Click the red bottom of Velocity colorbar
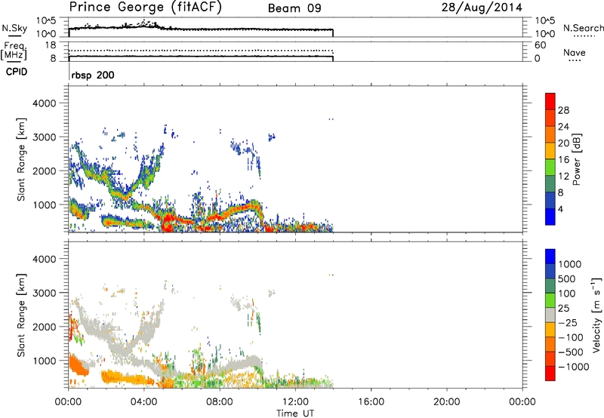The width and height of the screenshot is (604, 418). point(550,373)
